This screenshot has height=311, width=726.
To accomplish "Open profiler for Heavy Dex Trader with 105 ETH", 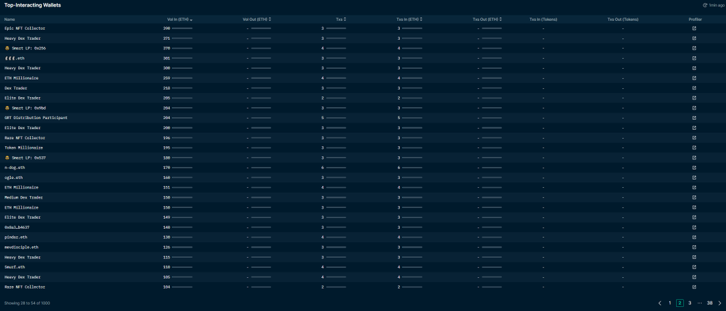I will coord(694,277).
